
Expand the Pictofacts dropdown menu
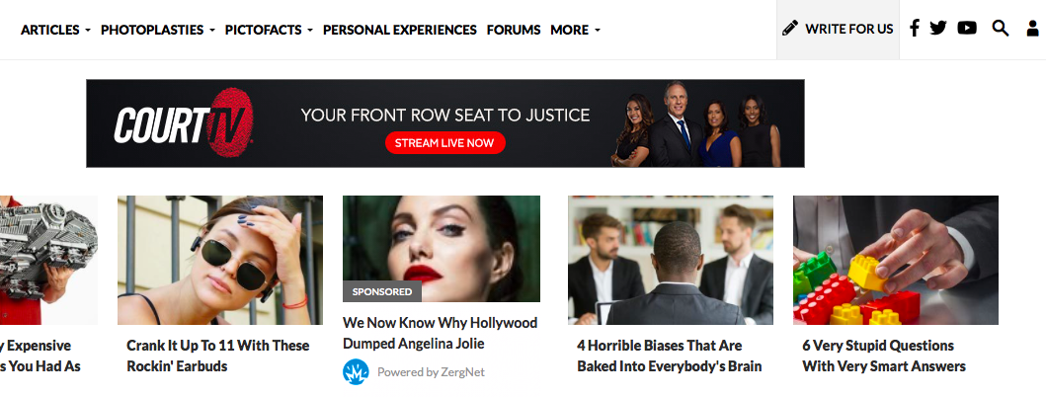pyautogui.click(x=269, y=30)
